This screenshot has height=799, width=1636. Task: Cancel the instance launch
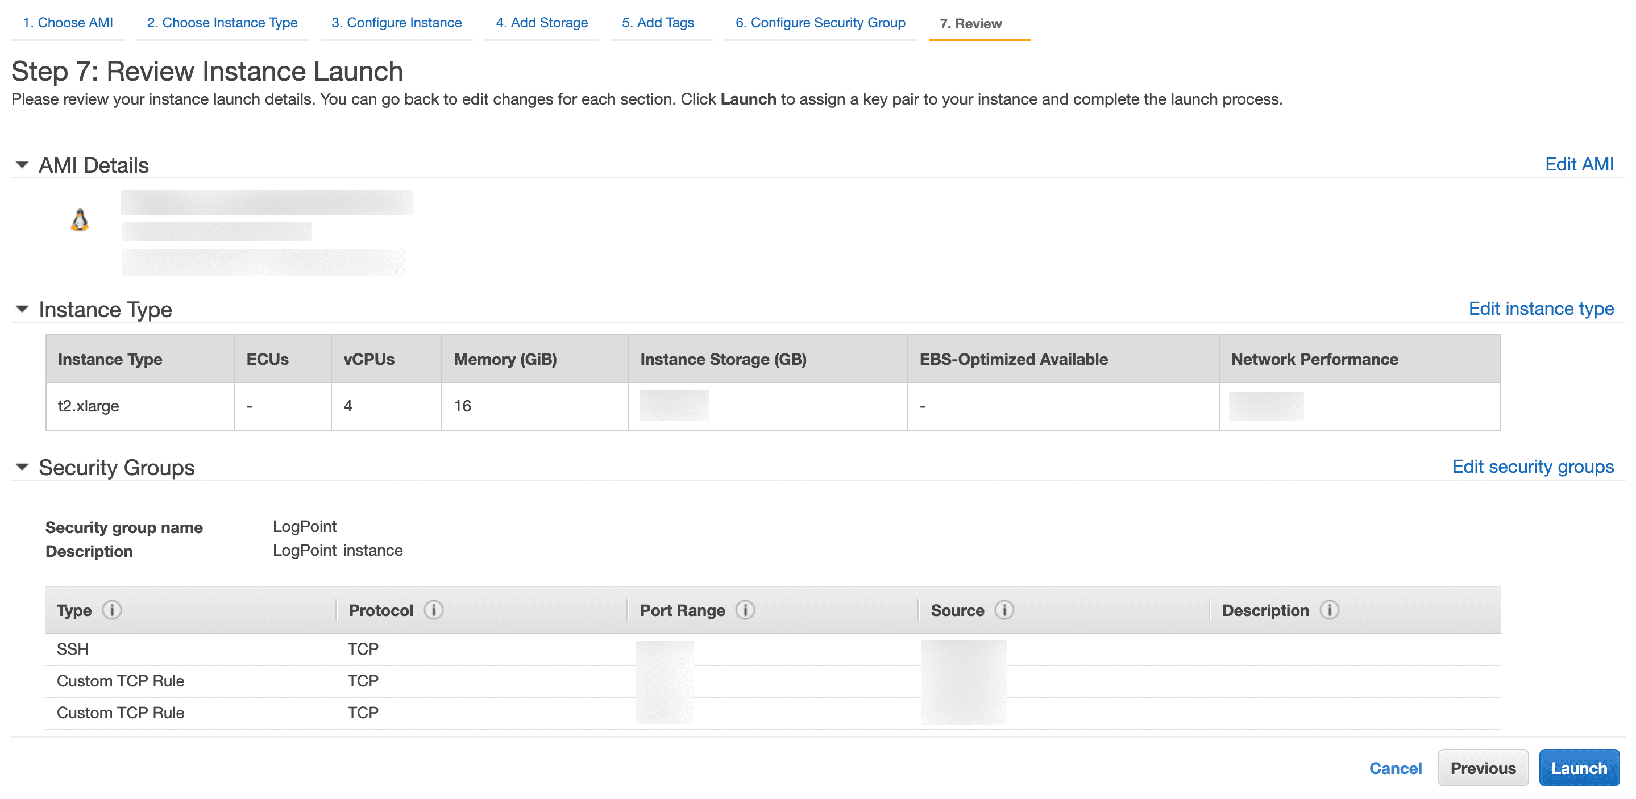[x=1396, y=767]
